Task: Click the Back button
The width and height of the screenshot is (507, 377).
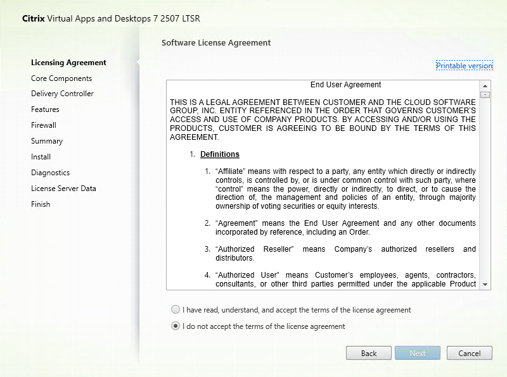Action: tap(369, 353)
